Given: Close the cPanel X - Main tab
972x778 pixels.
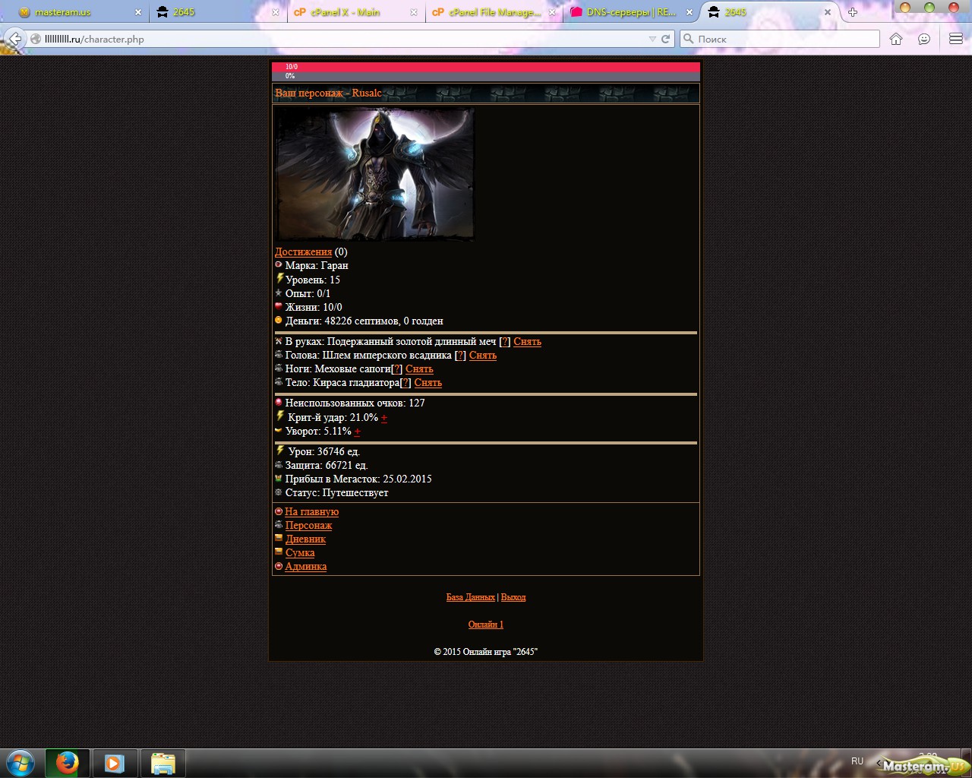Looking at the screenshot, I should click(x=414, y=12).
